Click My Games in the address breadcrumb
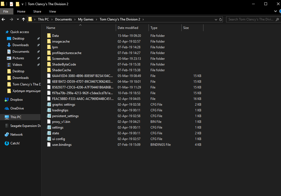The width and height of the screenshot is (281, 196). coord(86,19)
